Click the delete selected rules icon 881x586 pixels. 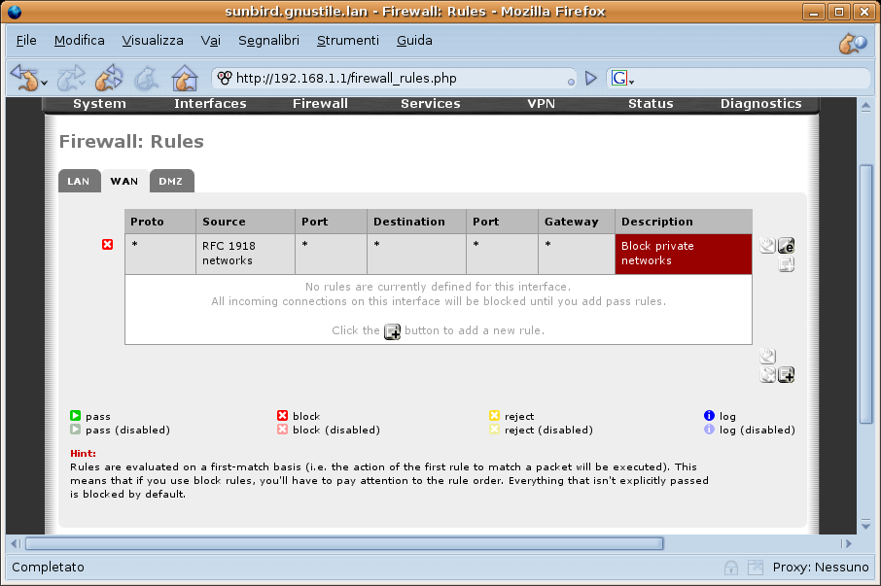pos(768,375)
